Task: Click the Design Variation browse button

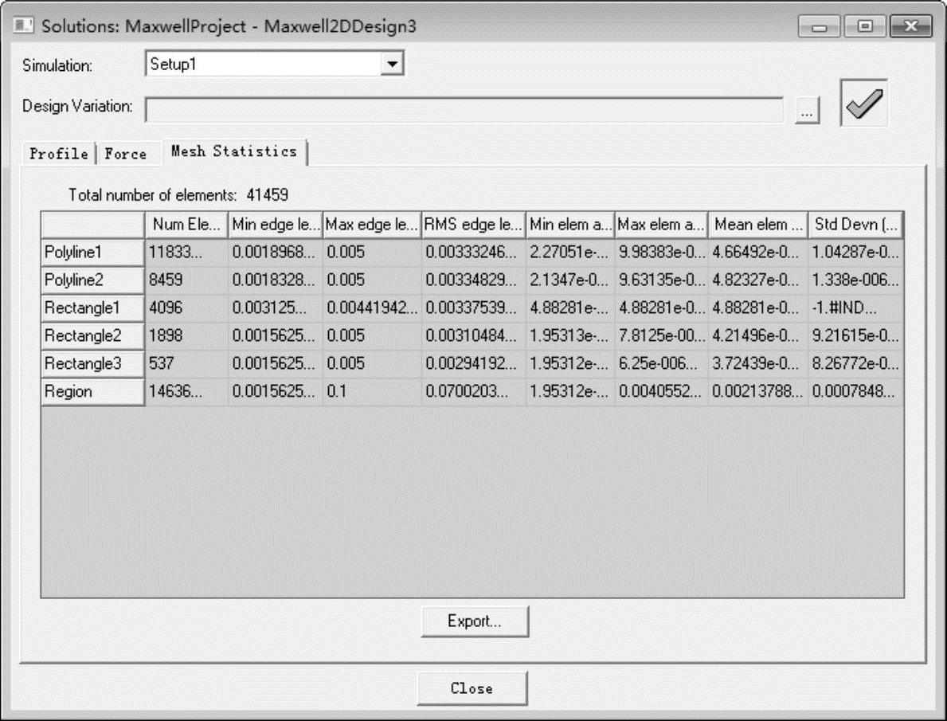Action: 807,110
